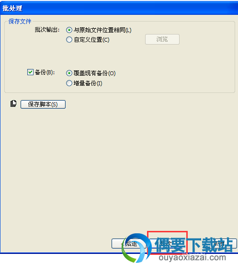Choose 增量备份(I) backup mode
Viewport: 238px width, 263px height.
tap(69, 83)
